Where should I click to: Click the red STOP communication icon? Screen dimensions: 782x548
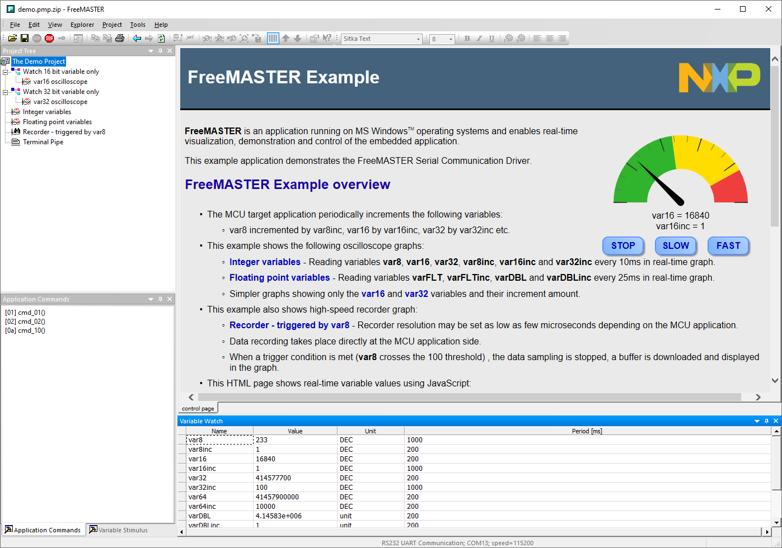pyautogui.click(x=49, y=39)
